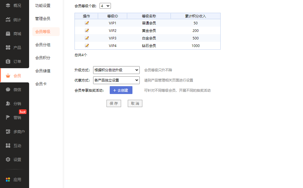
Task: Edit the VIP1 普通会员 level with pencil icon
Action: pyautogui.click(x=86, y=23)
